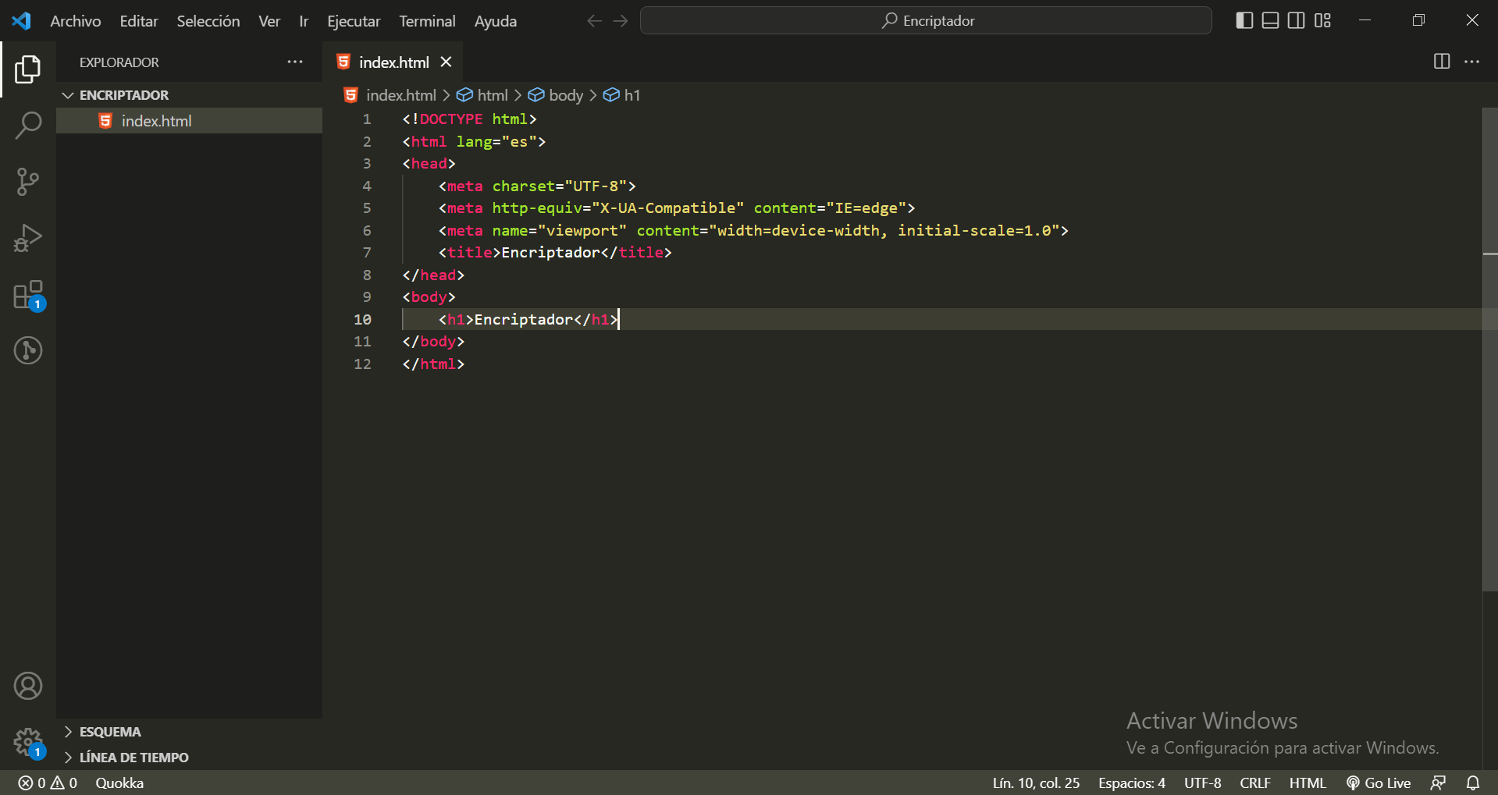Toggle the bottom panel visibility
Image resolution: width=1498 pixels, height=795 pixels.
tap(1270, 21)
